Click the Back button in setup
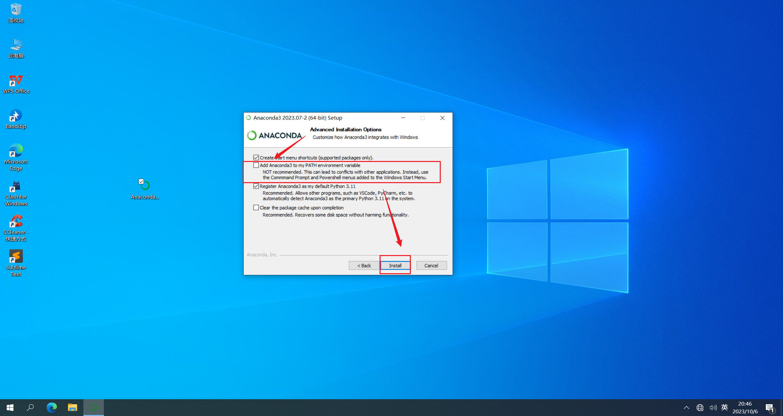The height and width of the screenshot is (416, 783). [364, 265]
